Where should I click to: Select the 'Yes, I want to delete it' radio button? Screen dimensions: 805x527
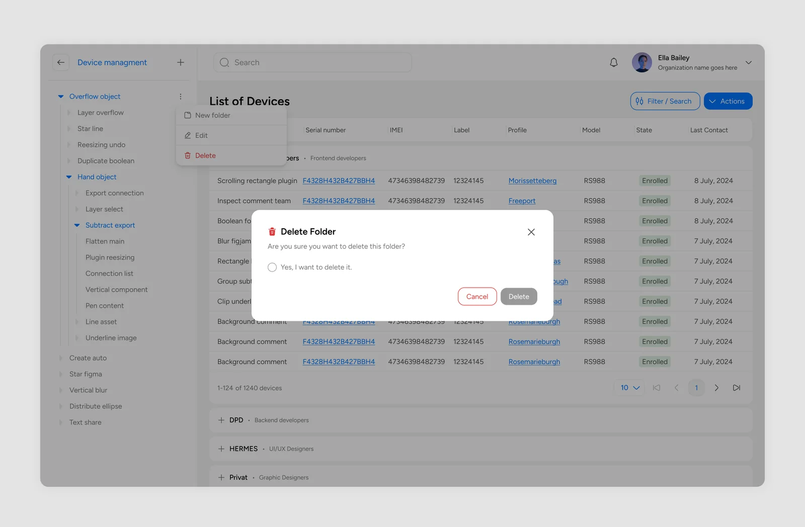[x=272, y=267]
